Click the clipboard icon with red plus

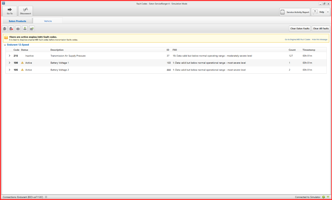(x=11, y=29)
